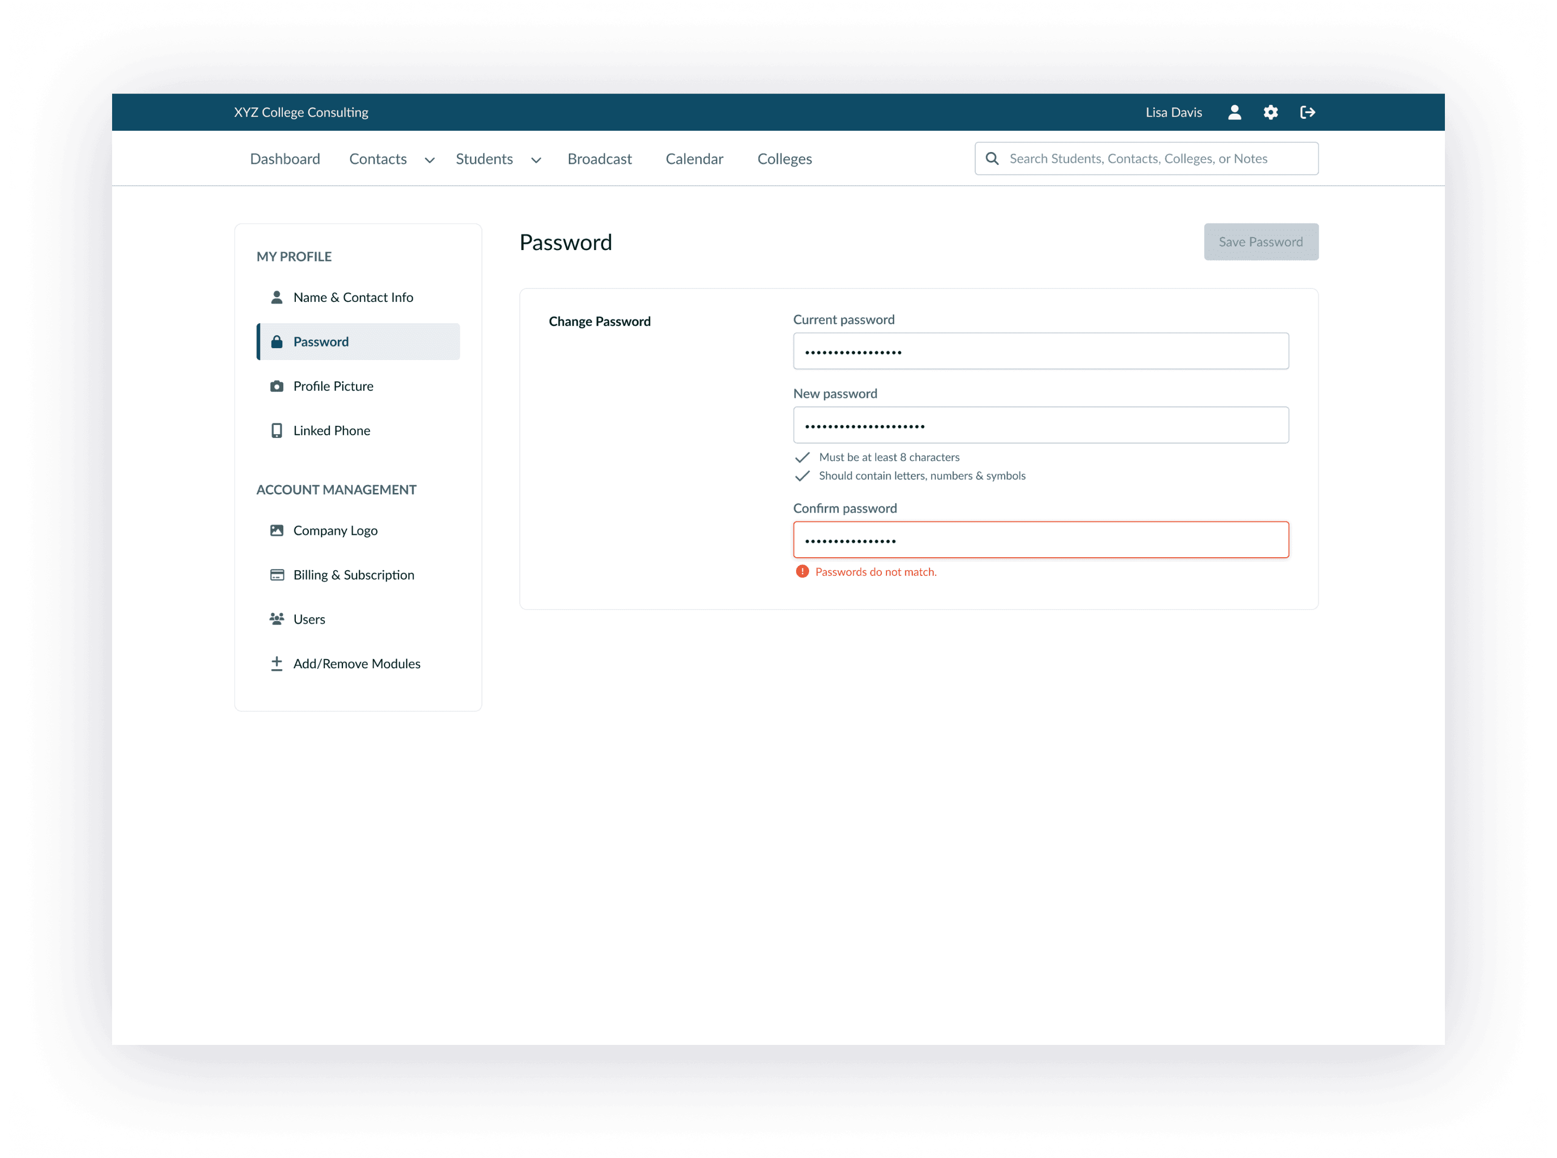The image size is (1557, 1158).
Task: Click the Confirm password field
Action: pyautogui.click(x=1041, y=540)
